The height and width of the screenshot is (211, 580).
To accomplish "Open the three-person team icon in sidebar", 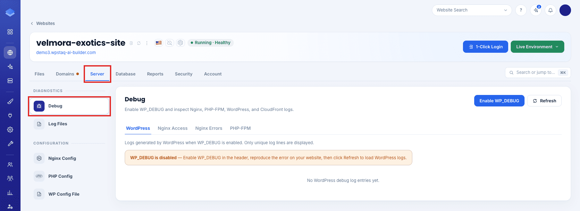I will [10, 178].
